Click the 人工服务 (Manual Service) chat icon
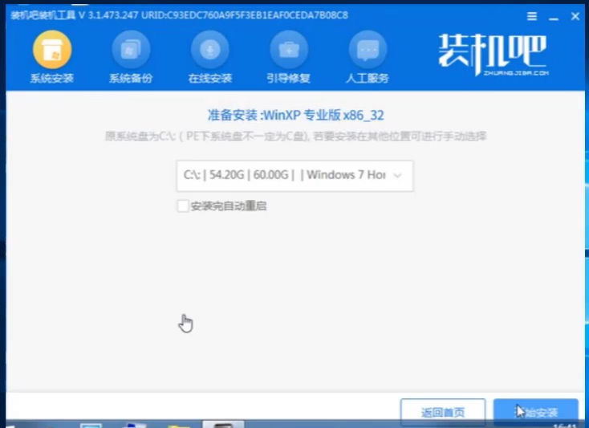 [367, 51]
